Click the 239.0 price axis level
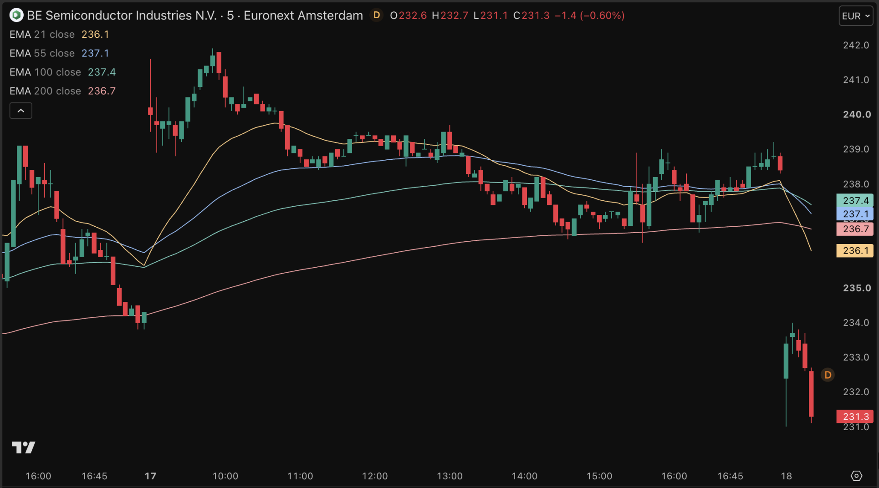The height and width of the screenshot is (488, 879). (x=856, y=149)
